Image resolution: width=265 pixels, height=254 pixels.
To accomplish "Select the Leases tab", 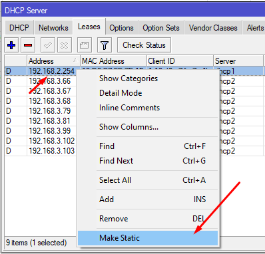I will coord(89,27).
